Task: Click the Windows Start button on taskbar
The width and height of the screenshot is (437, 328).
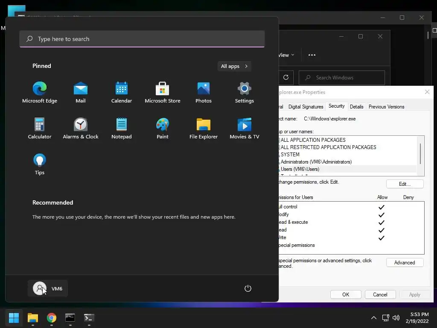Action: click(x=14, y=318)
